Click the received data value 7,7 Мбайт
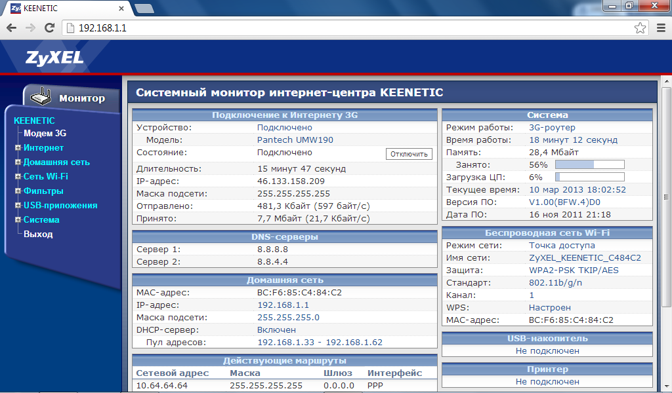672x393 pixels. click(313, 219)
